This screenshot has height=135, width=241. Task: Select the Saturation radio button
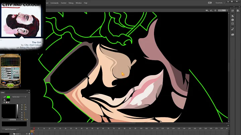point(20,107)
